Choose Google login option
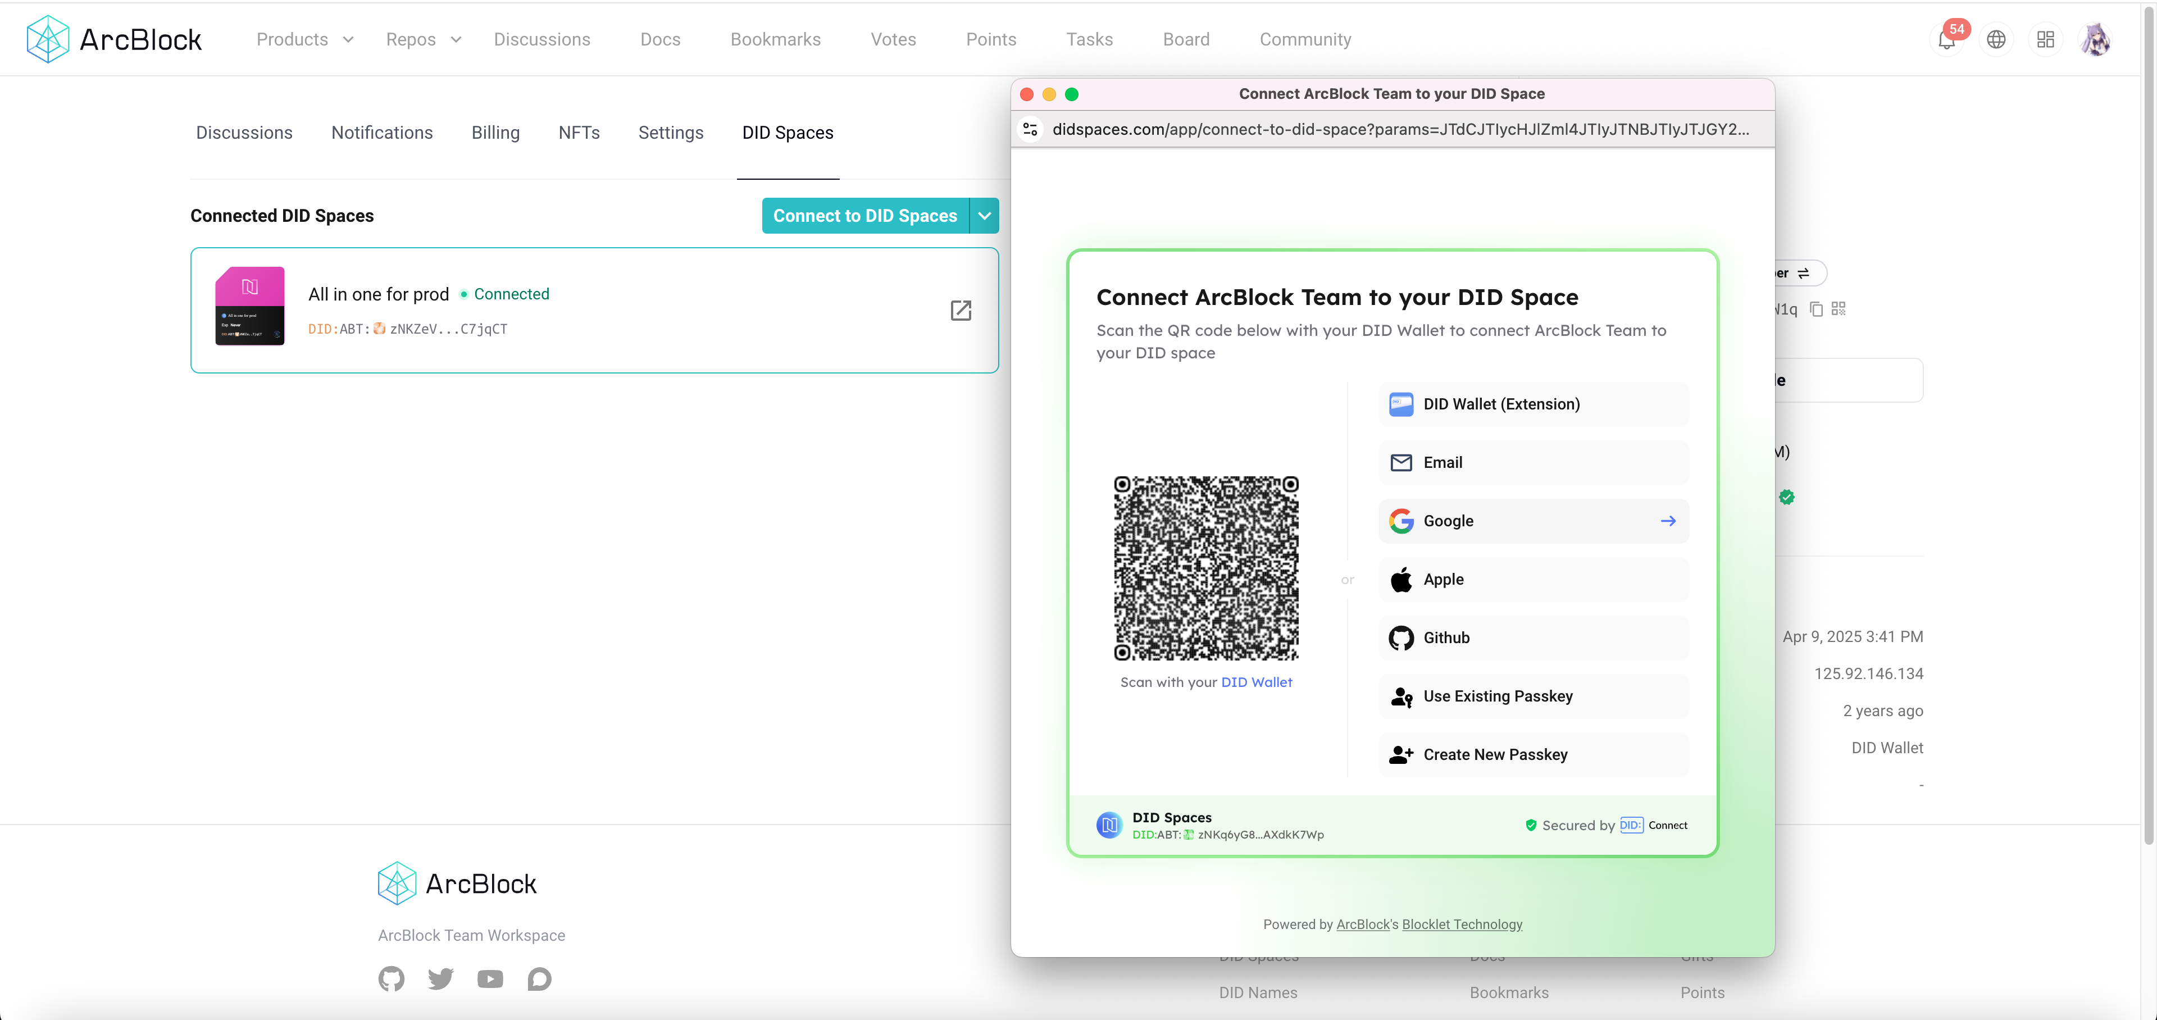The width and height of the screenshot is (2157, 1020). [1532, 521]
